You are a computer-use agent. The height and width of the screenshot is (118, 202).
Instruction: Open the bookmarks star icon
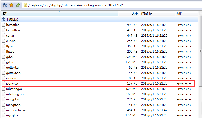(11, 5)
